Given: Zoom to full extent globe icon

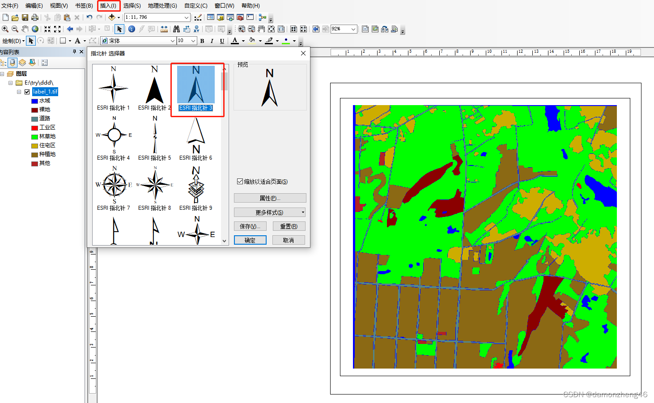Looking at the screenshot, I should click(x=35, y=29).
